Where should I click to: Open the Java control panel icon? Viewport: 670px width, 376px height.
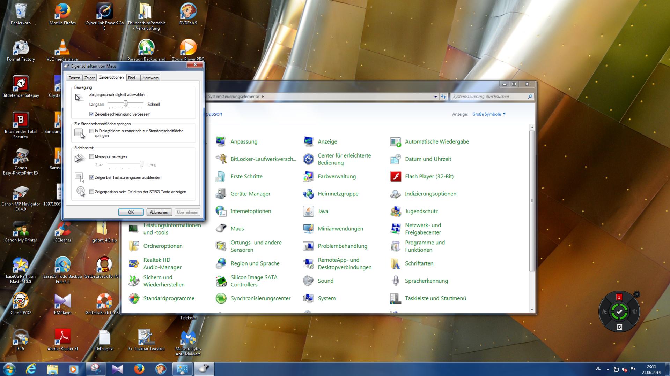coord(316,211)
